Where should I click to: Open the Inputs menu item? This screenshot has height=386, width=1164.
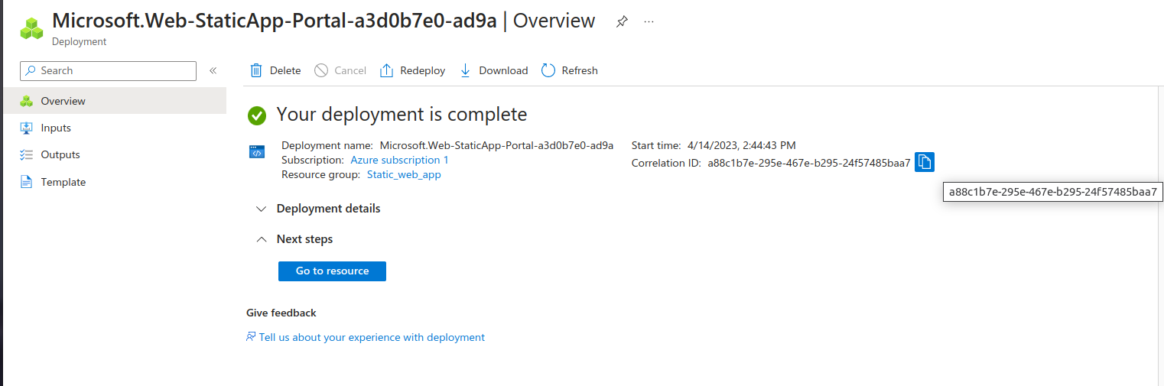coord(113,128)
